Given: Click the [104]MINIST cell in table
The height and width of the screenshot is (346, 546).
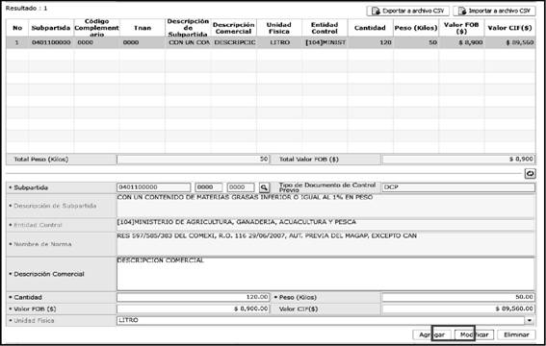Looking at the screenshot, I should (x=325, y=42).
